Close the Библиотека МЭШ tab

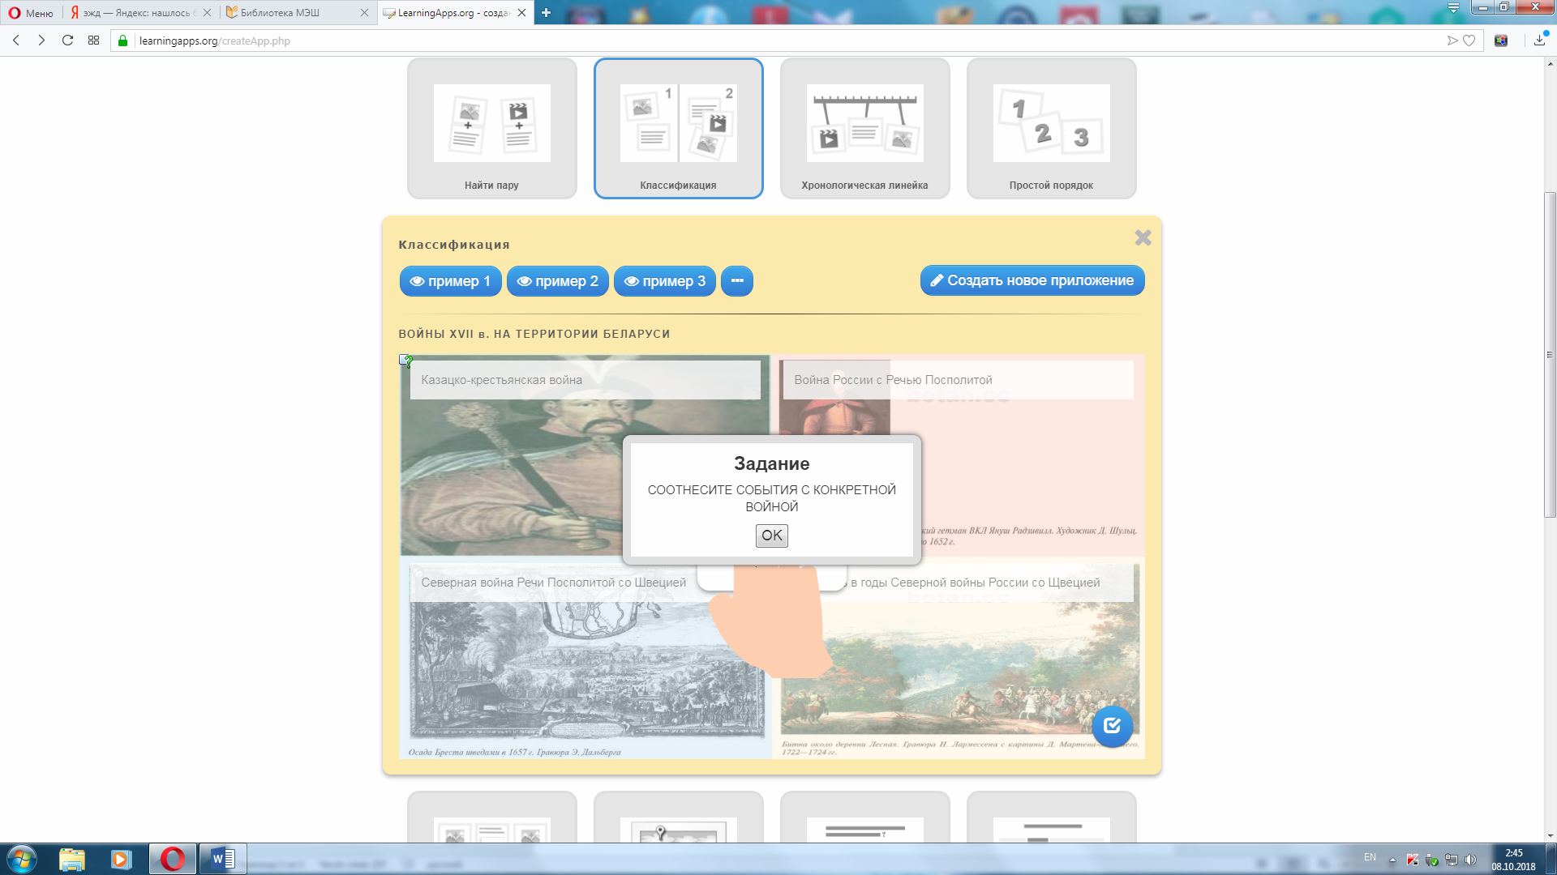pos(363,12)
